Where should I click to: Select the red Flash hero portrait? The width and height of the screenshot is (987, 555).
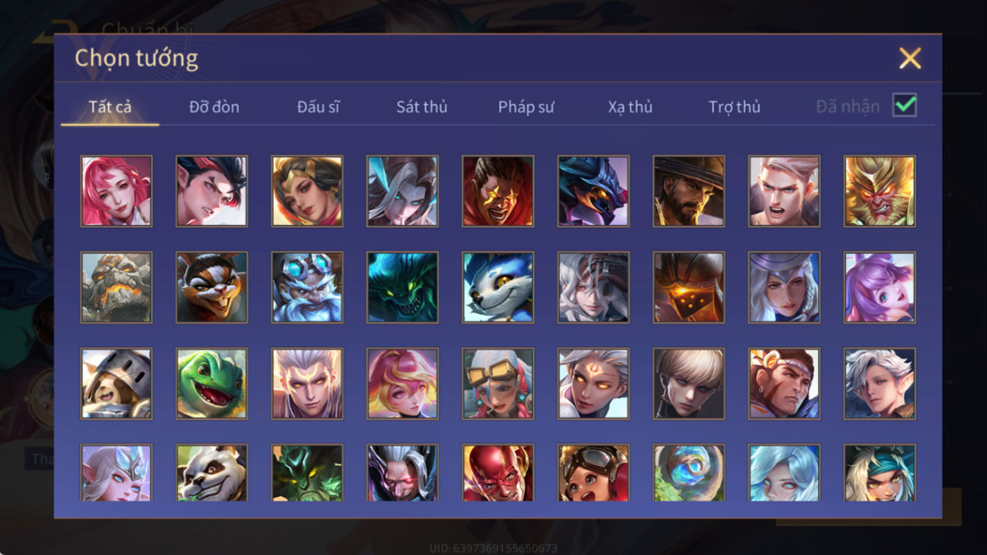tap(498, 473)
